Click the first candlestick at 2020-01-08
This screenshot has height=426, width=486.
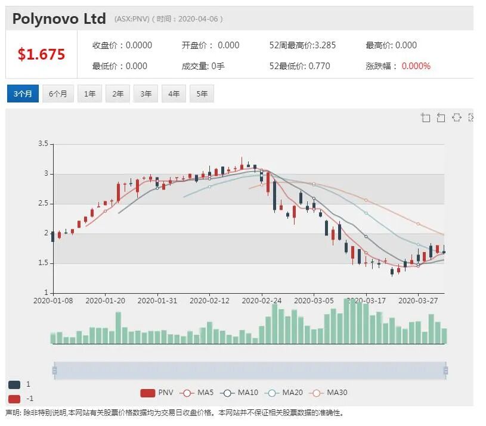coord(52,237)
